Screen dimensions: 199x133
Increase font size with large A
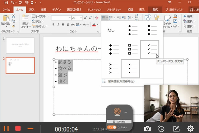(x=85, y=18)
